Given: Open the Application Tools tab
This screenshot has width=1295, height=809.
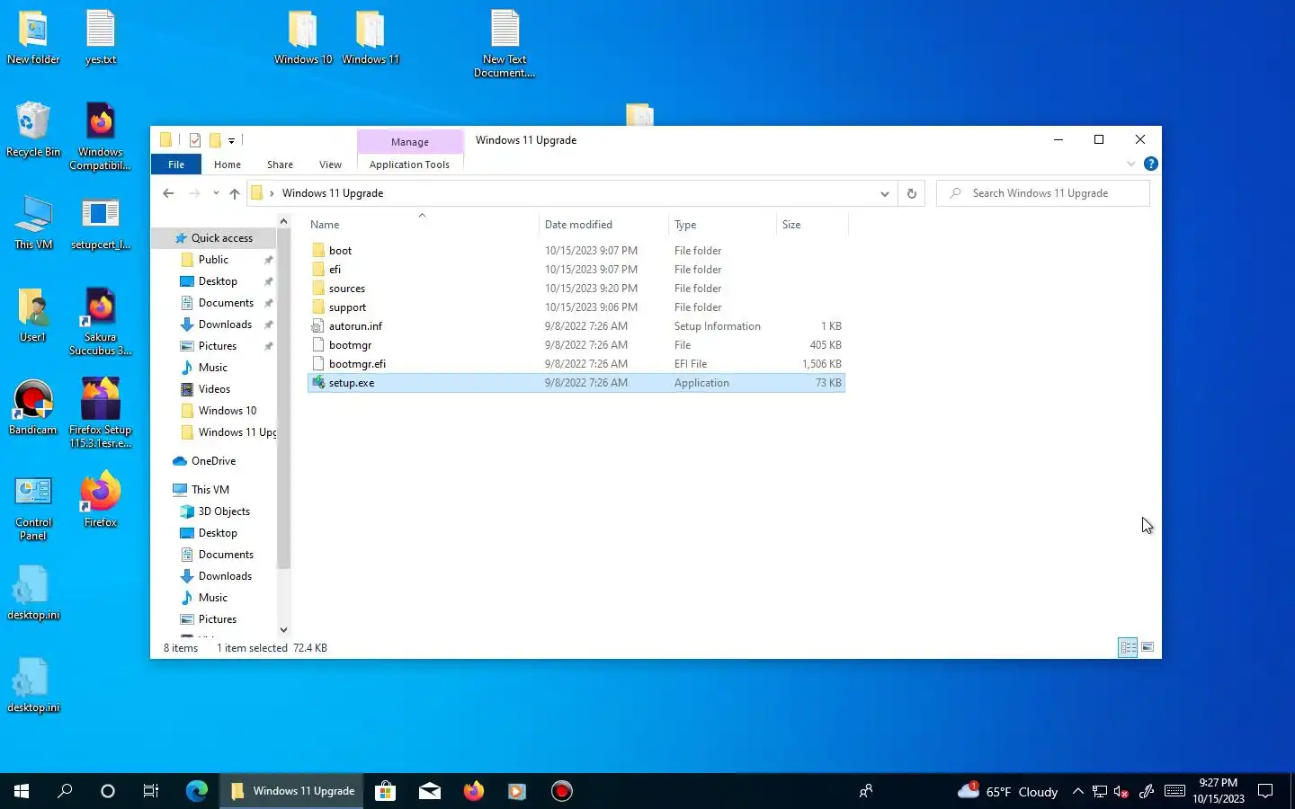Looking at the screenshot, I should click(x=409, y=164).
